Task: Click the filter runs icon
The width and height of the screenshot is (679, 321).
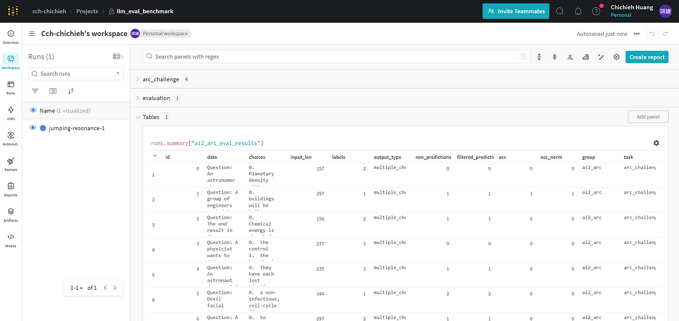Action: [35, 91]
